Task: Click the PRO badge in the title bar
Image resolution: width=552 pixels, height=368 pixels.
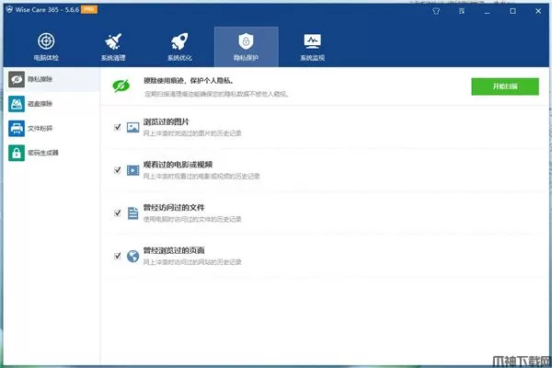Action: [x=89, y=9]
